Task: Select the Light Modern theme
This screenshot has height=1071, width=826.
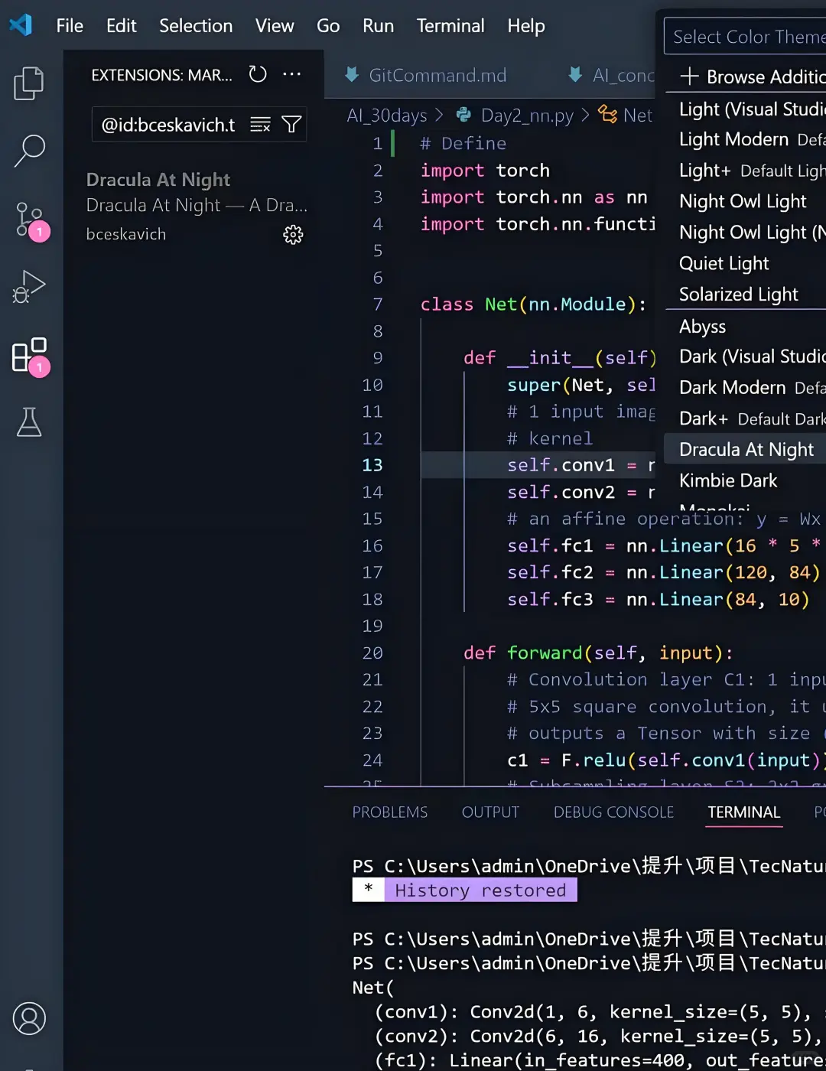Action: tap(746, 139)
